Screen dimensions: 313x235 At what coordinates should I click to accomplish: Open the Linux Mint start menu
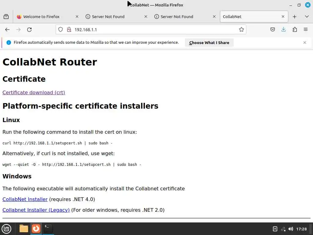coord(6,229)
